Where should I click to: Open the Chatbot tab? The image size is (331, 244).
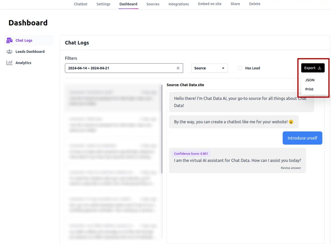click(81, 4)
